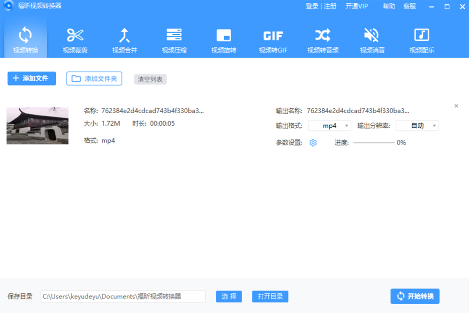
Task: Select the 视频转换 conversion tab
Action: point(26,40)
